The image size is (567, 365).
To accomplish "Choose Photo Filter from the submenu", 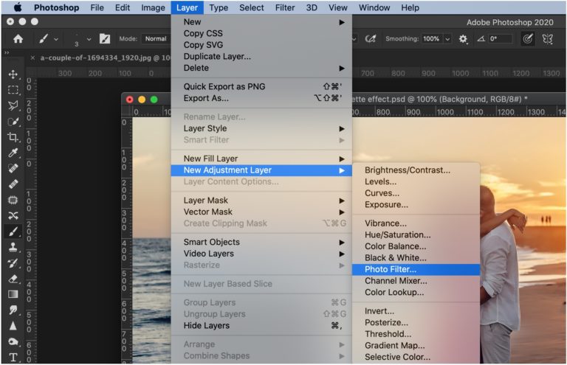I will coord(390,269).
